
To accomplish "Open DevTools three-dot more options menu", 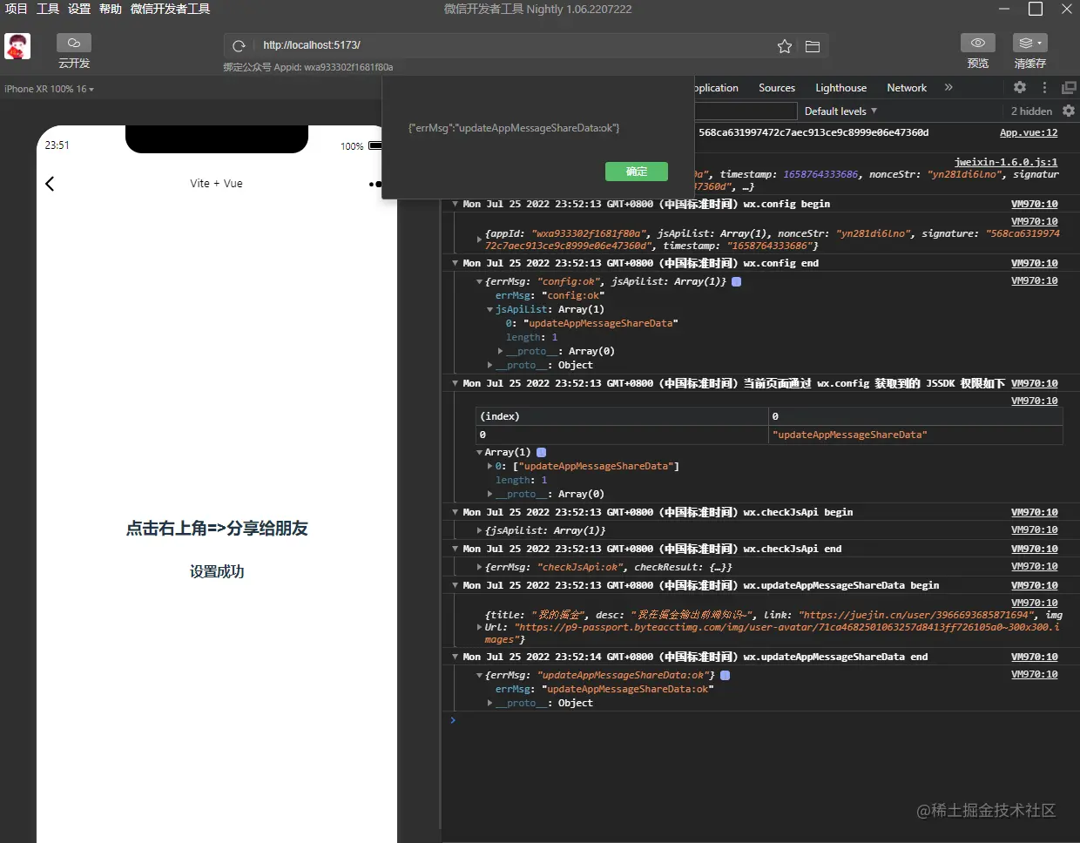I will point(1044,87).
